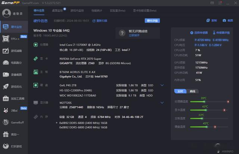
Task: Click the thermometer sensor details icon
Action: point(214,32)
